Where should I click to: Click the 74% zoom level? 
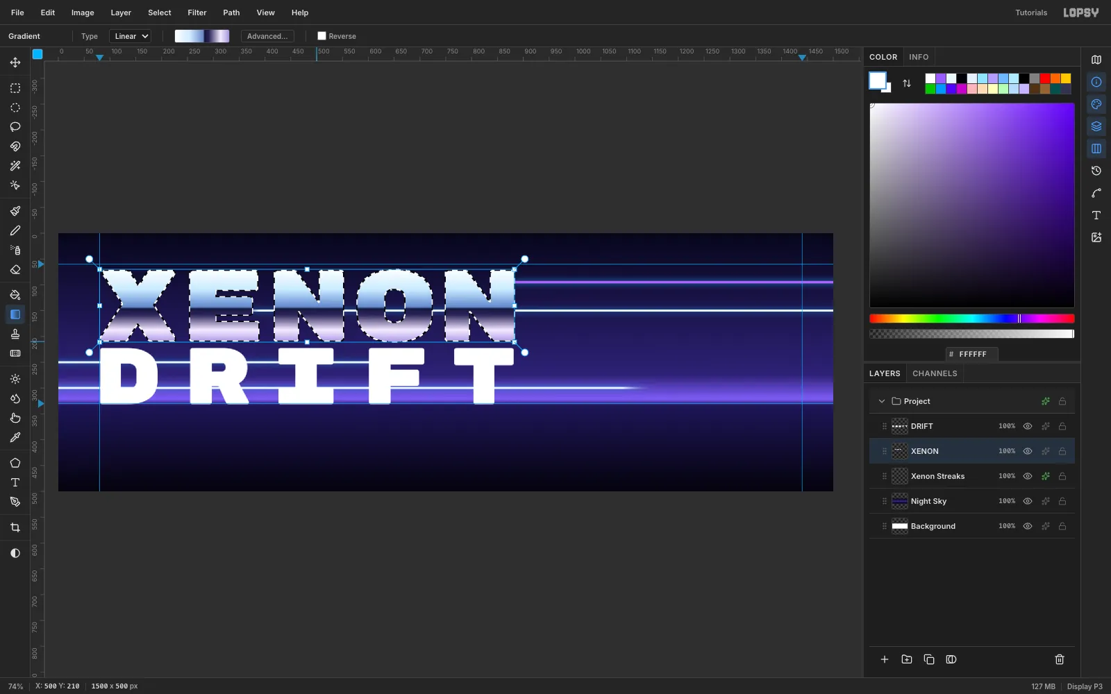[15, 686]
